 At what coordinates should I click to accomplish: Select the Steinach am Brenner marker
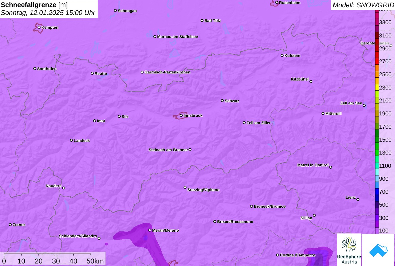coord(190,150)
